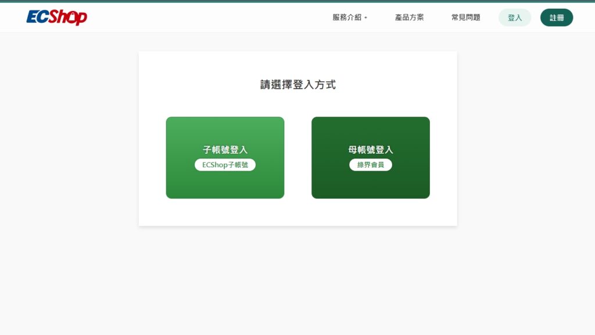Go to the 產品方案 page
Viewport: 595px width, 335px height.
coord(409,17)
